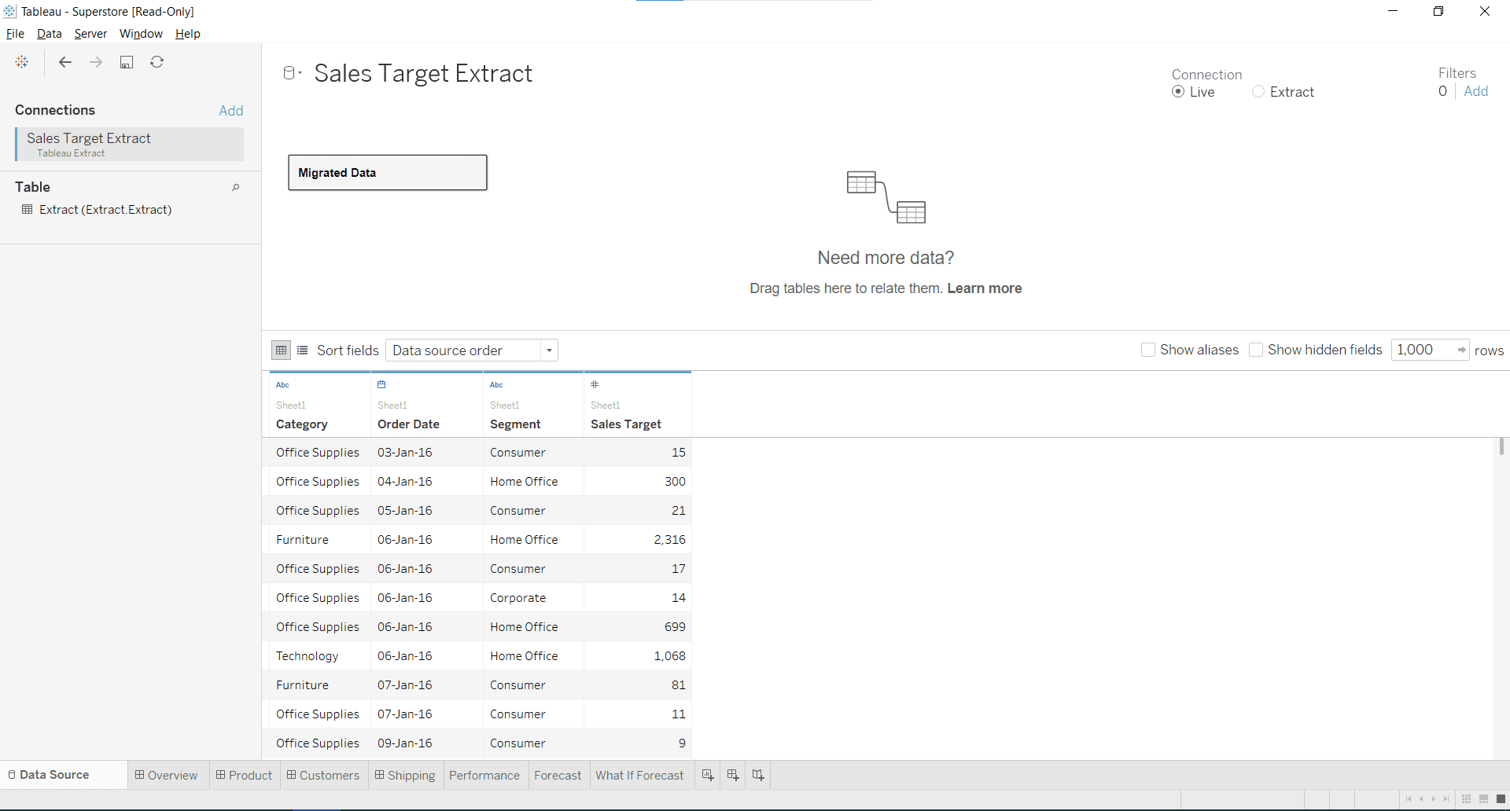Click the Order Date data type icon

pyautogui.click(x=381, y=384)
